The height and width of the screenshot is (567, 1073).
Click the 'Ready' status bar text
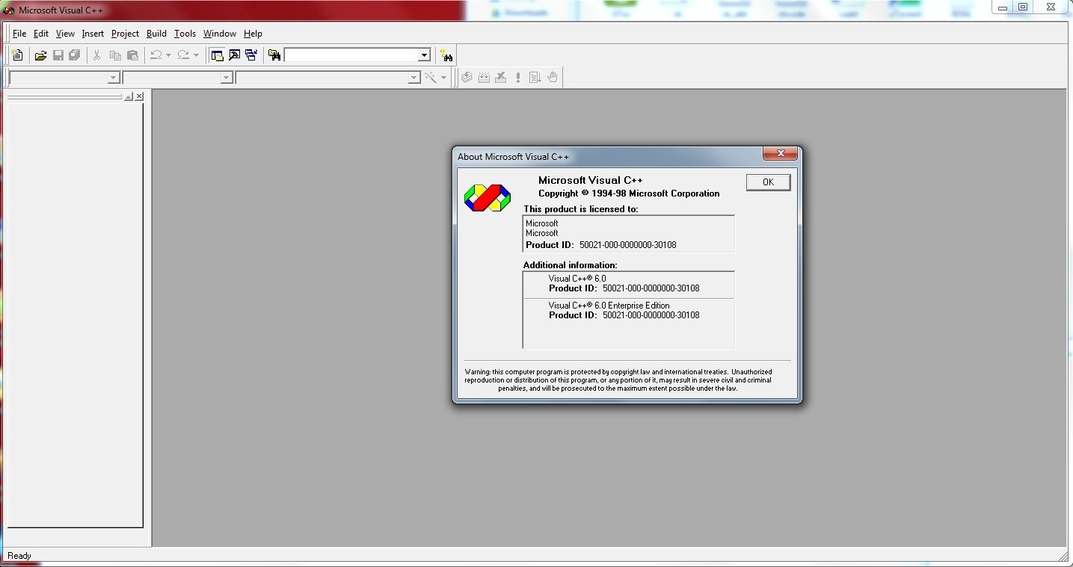(19, 556)
